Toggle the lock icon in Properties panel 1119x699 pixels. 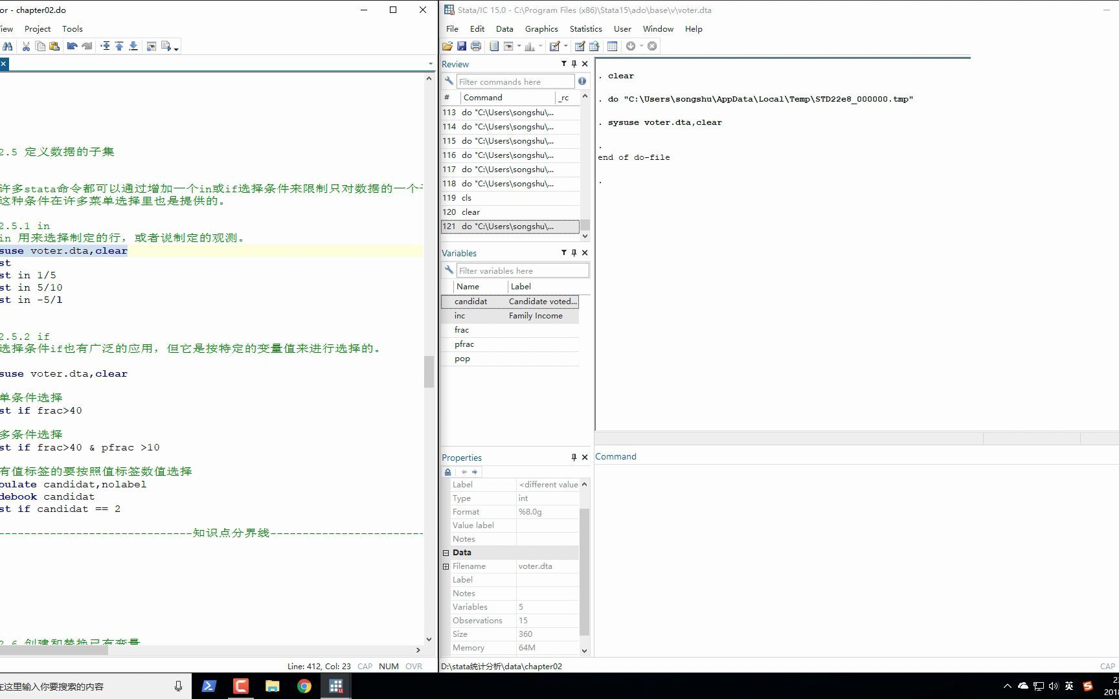coord(447,472)
